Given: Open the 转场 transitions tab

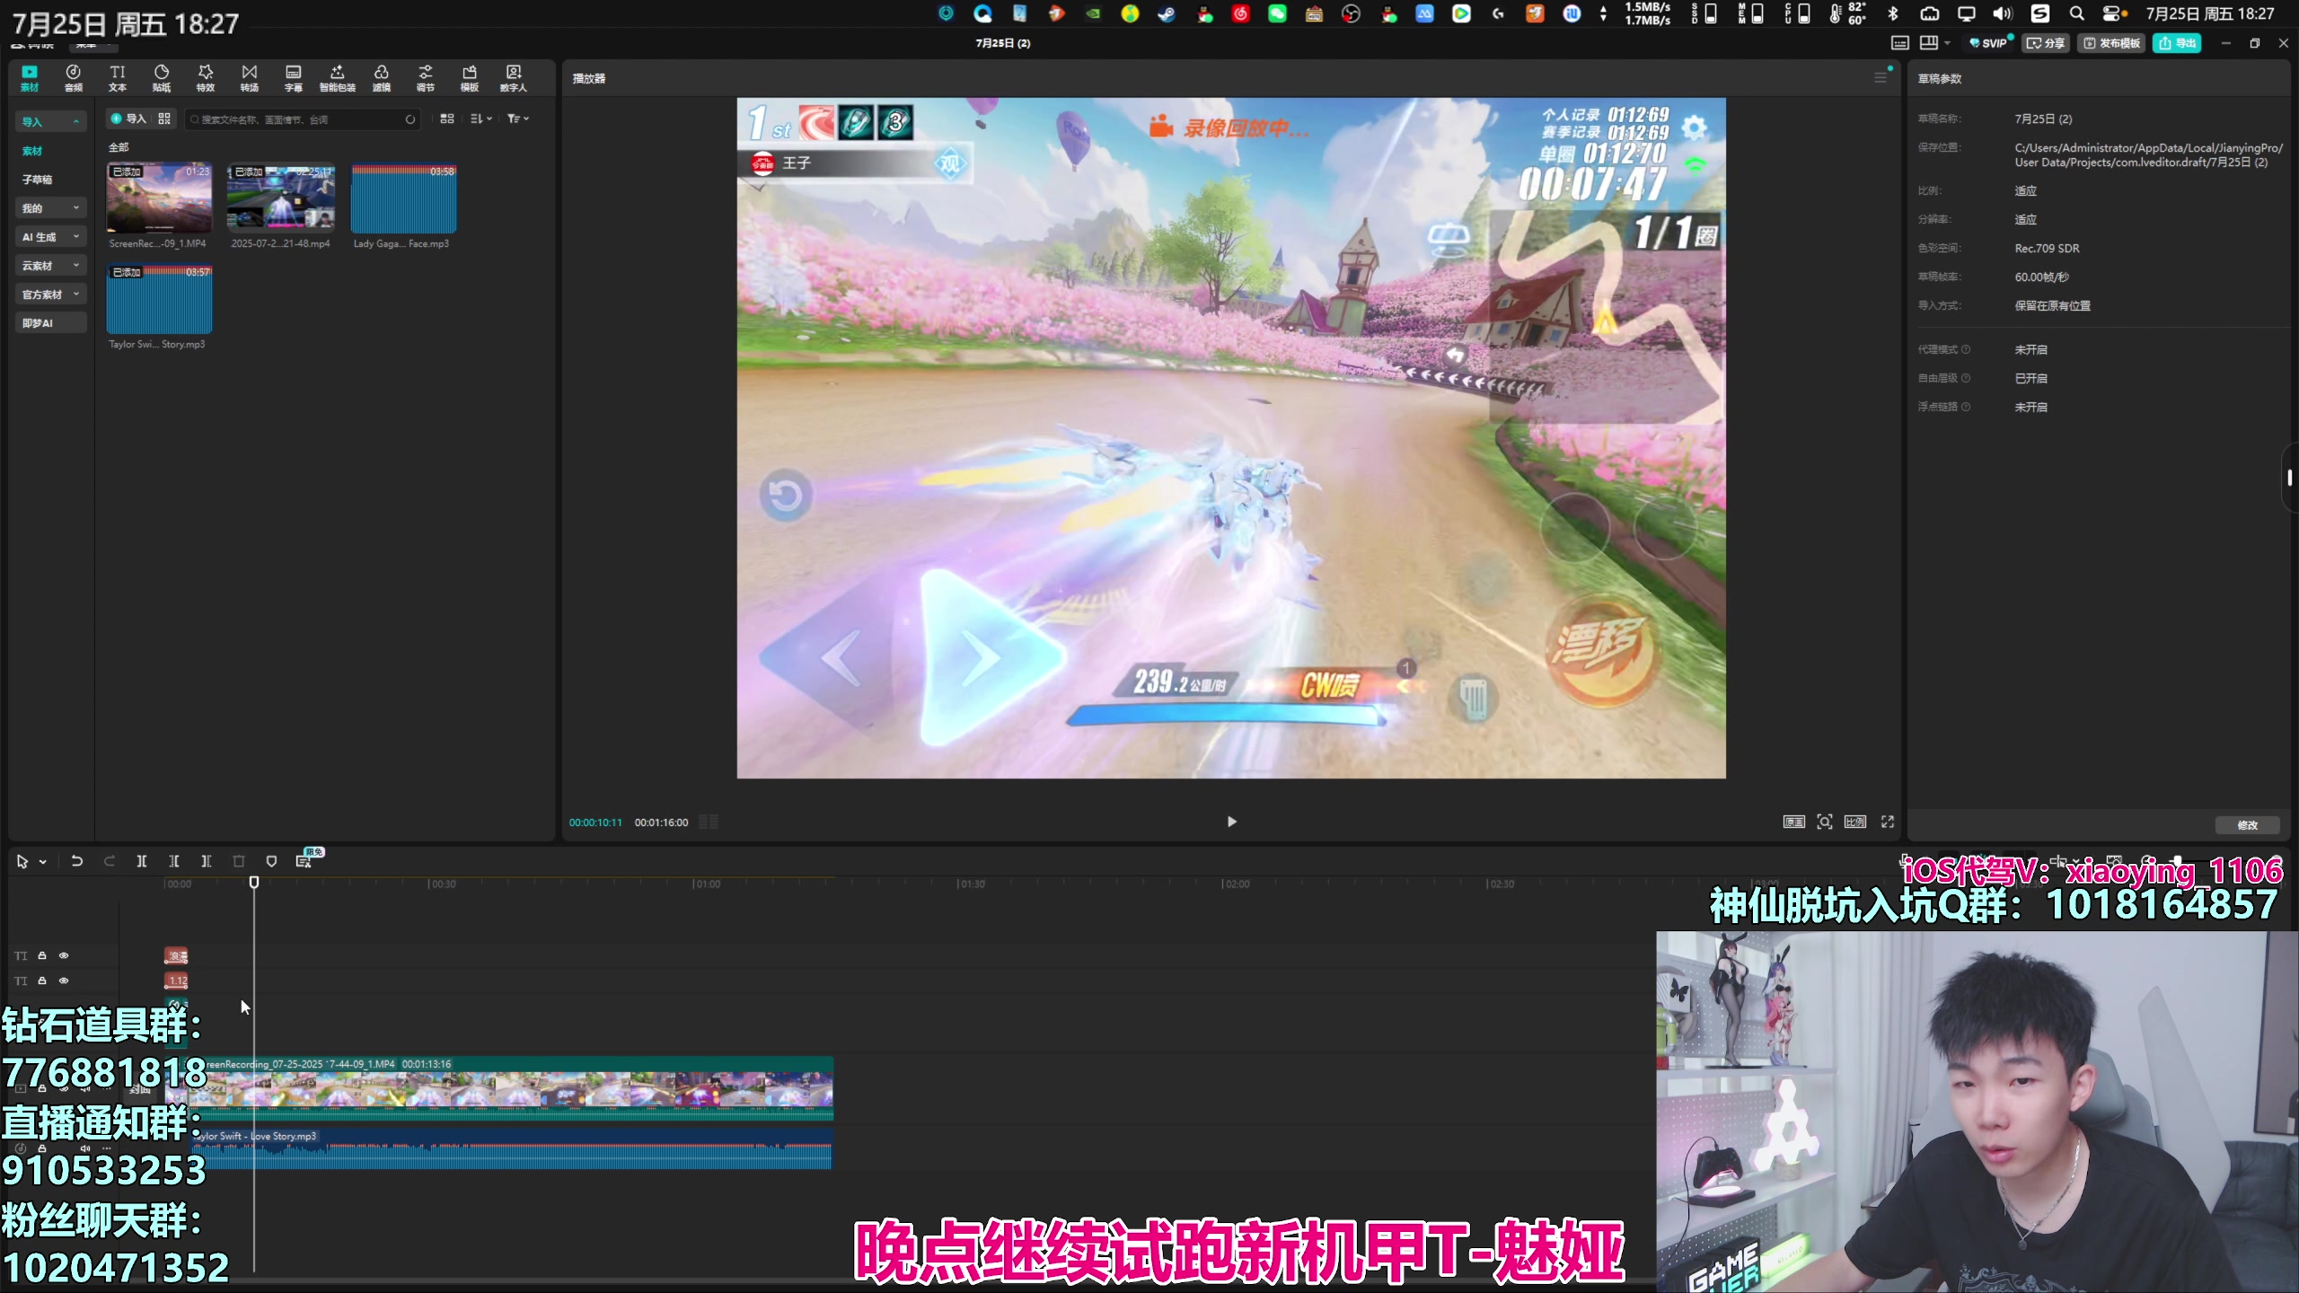Looking at the screenshot, I should [250, 78].
